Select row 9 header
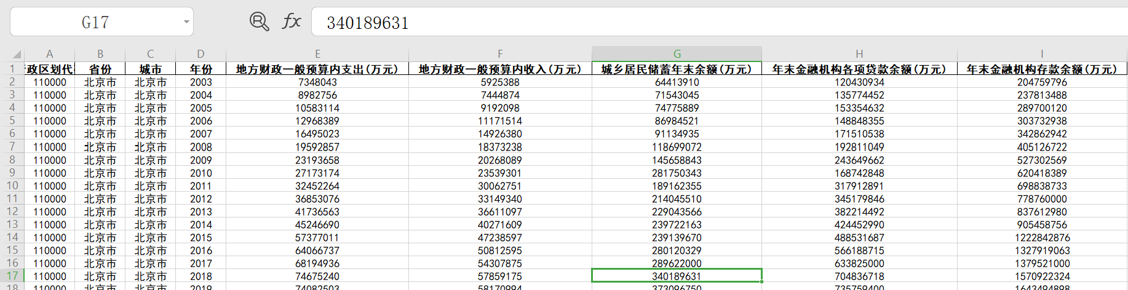Image resolution: width=1128 pixels, height=290 pixels. (x=12, y=173)
